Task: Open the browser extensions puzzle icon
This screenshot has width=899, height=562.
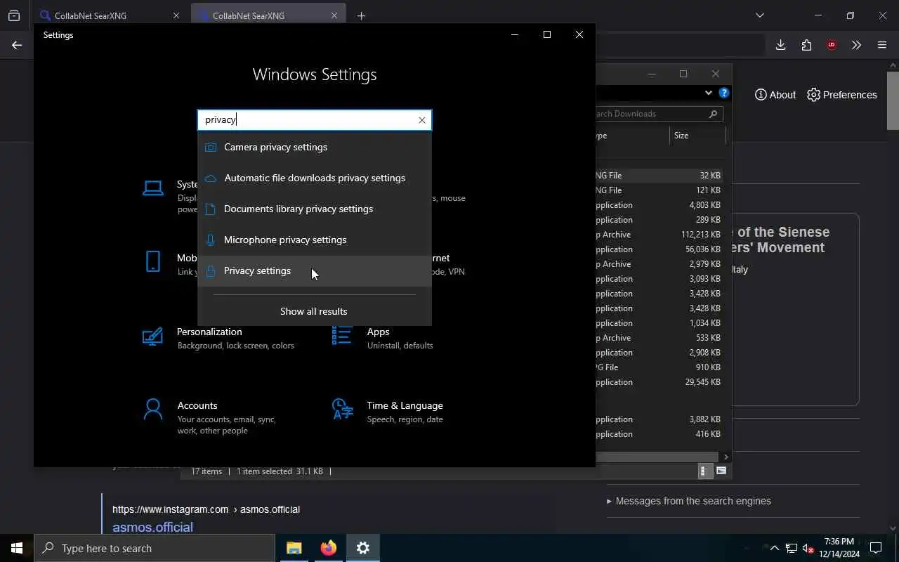Action: click(806, 45)
